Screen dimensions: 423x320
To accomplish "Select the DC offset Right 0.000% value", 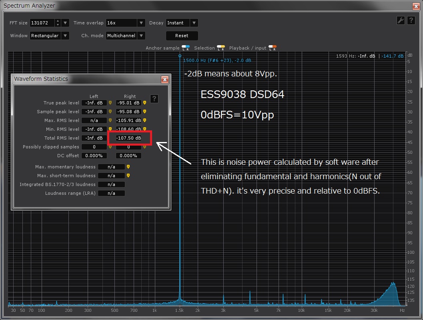I will point(128,156).
